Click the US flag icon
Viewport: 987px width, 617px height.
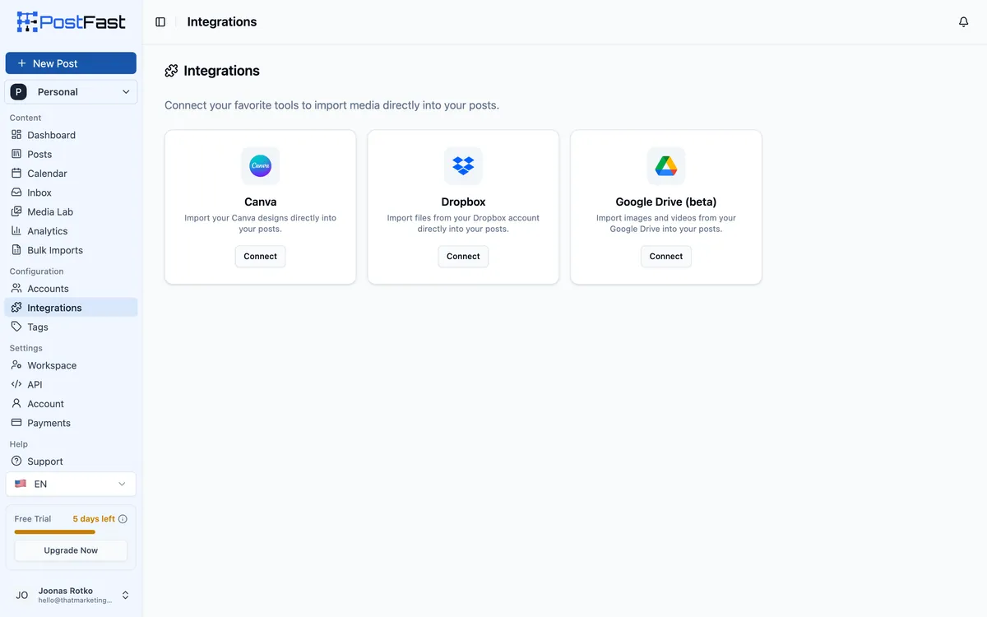pos(21,484)
